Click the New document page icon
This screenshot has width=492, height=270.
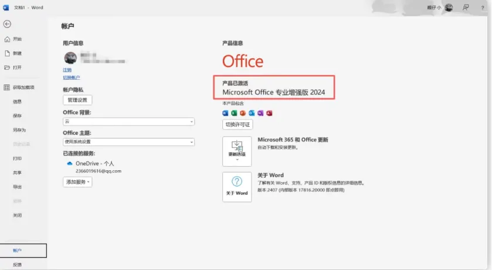tap(7, 53)
